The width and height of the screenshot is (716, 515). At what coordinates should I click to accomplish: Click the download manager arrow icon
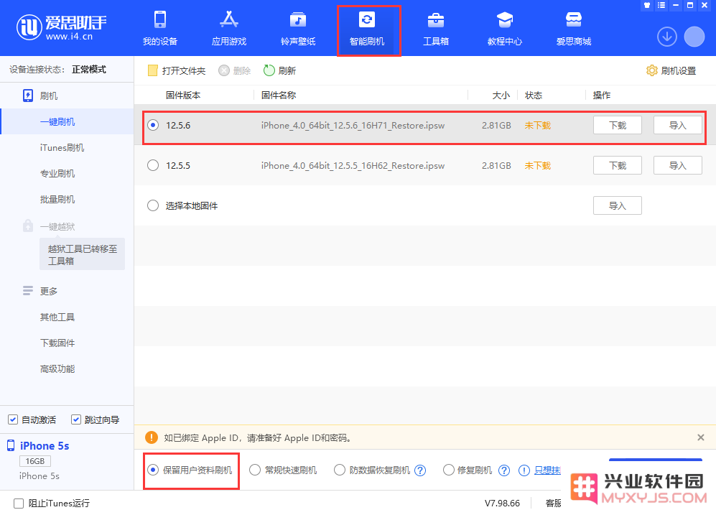pos(666,37)
